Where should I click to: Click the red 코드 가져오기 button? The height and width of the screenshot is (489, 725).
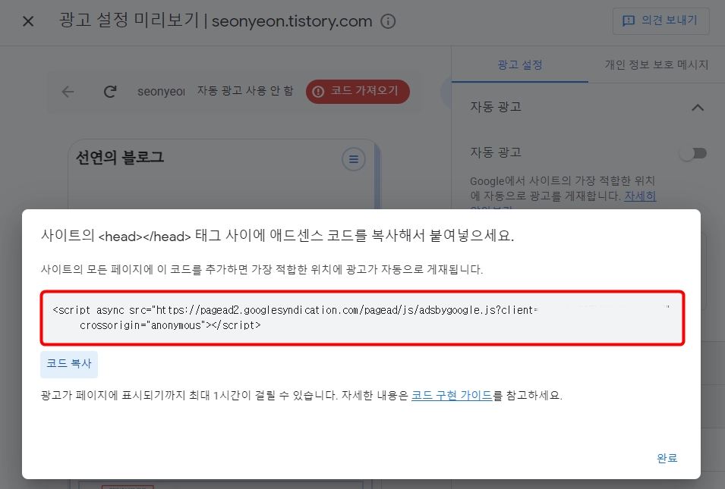(x=358, y=92)
